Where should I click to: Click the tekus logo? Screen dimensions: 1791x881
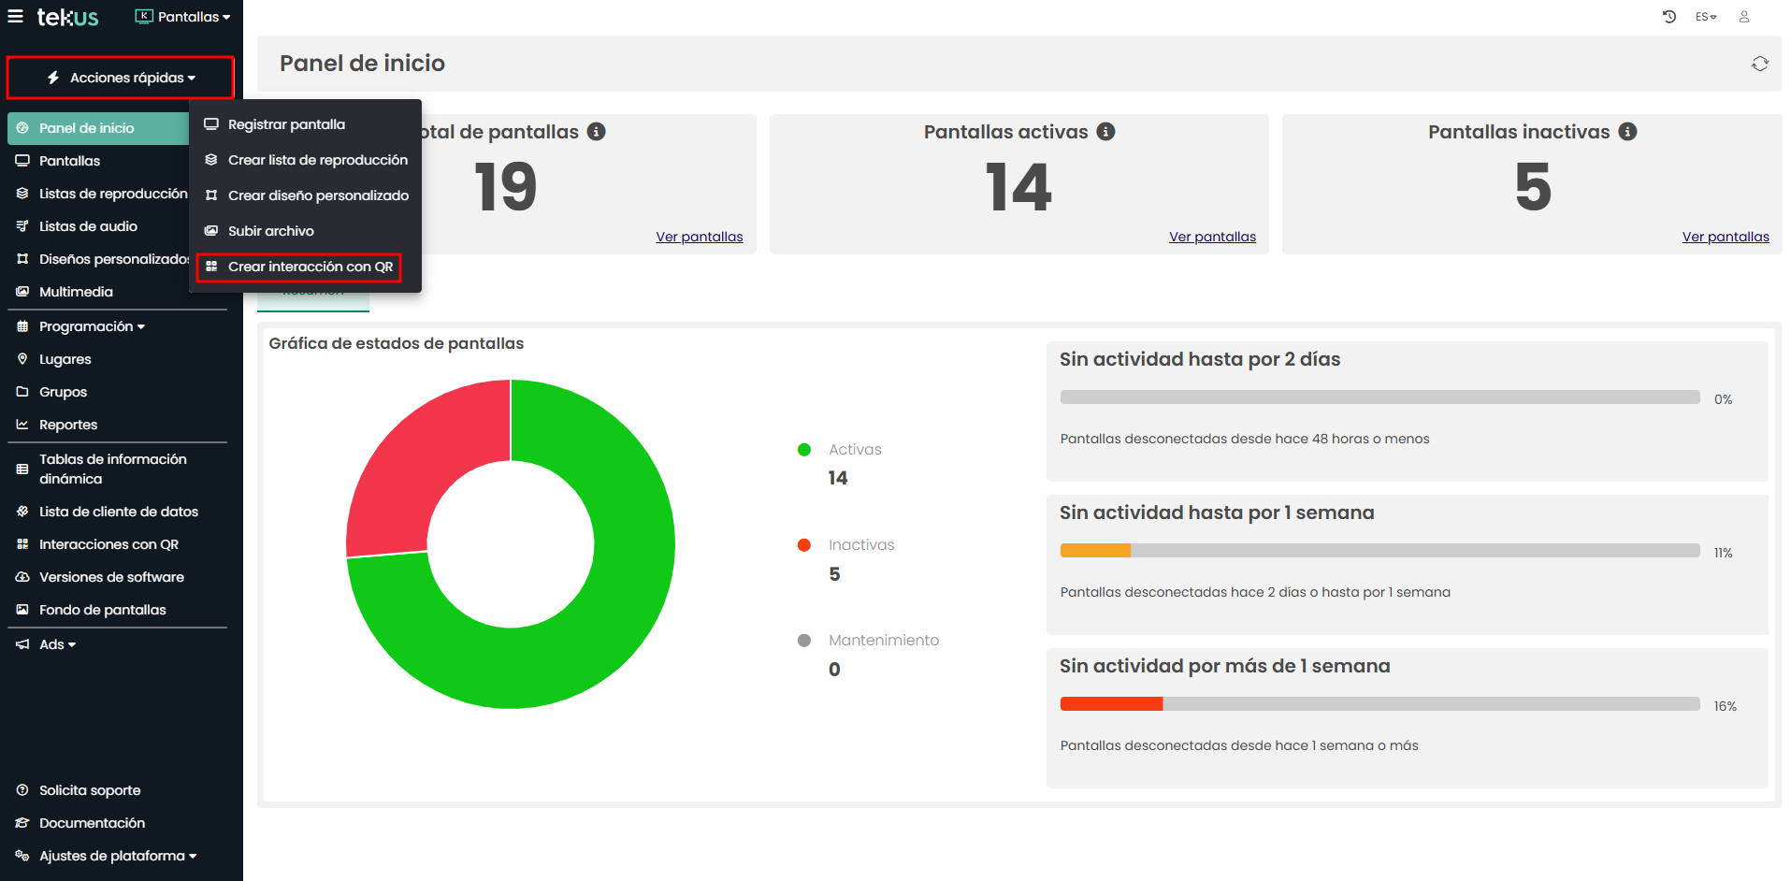coord(67,17)
